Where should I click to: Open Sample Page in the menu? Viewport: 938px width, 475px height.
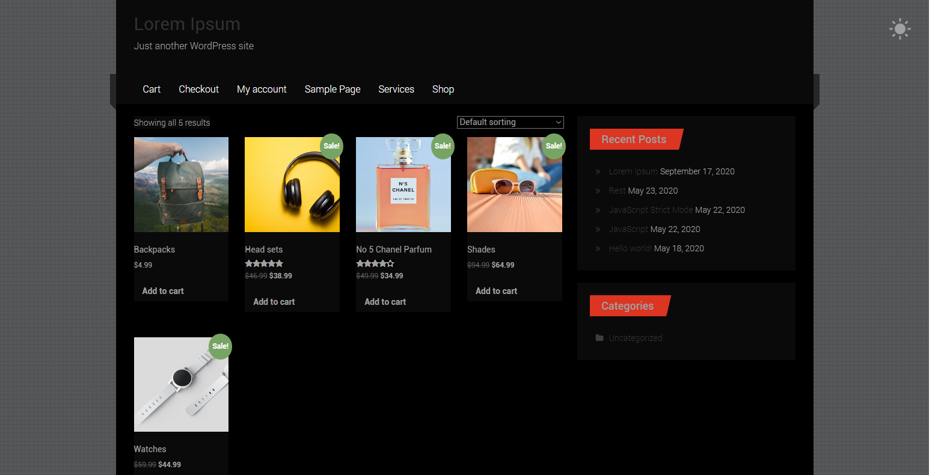333,89
